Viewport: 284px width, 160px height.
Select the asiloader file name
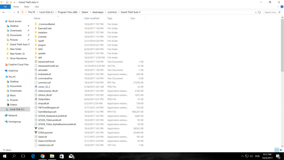click(43, 70)
